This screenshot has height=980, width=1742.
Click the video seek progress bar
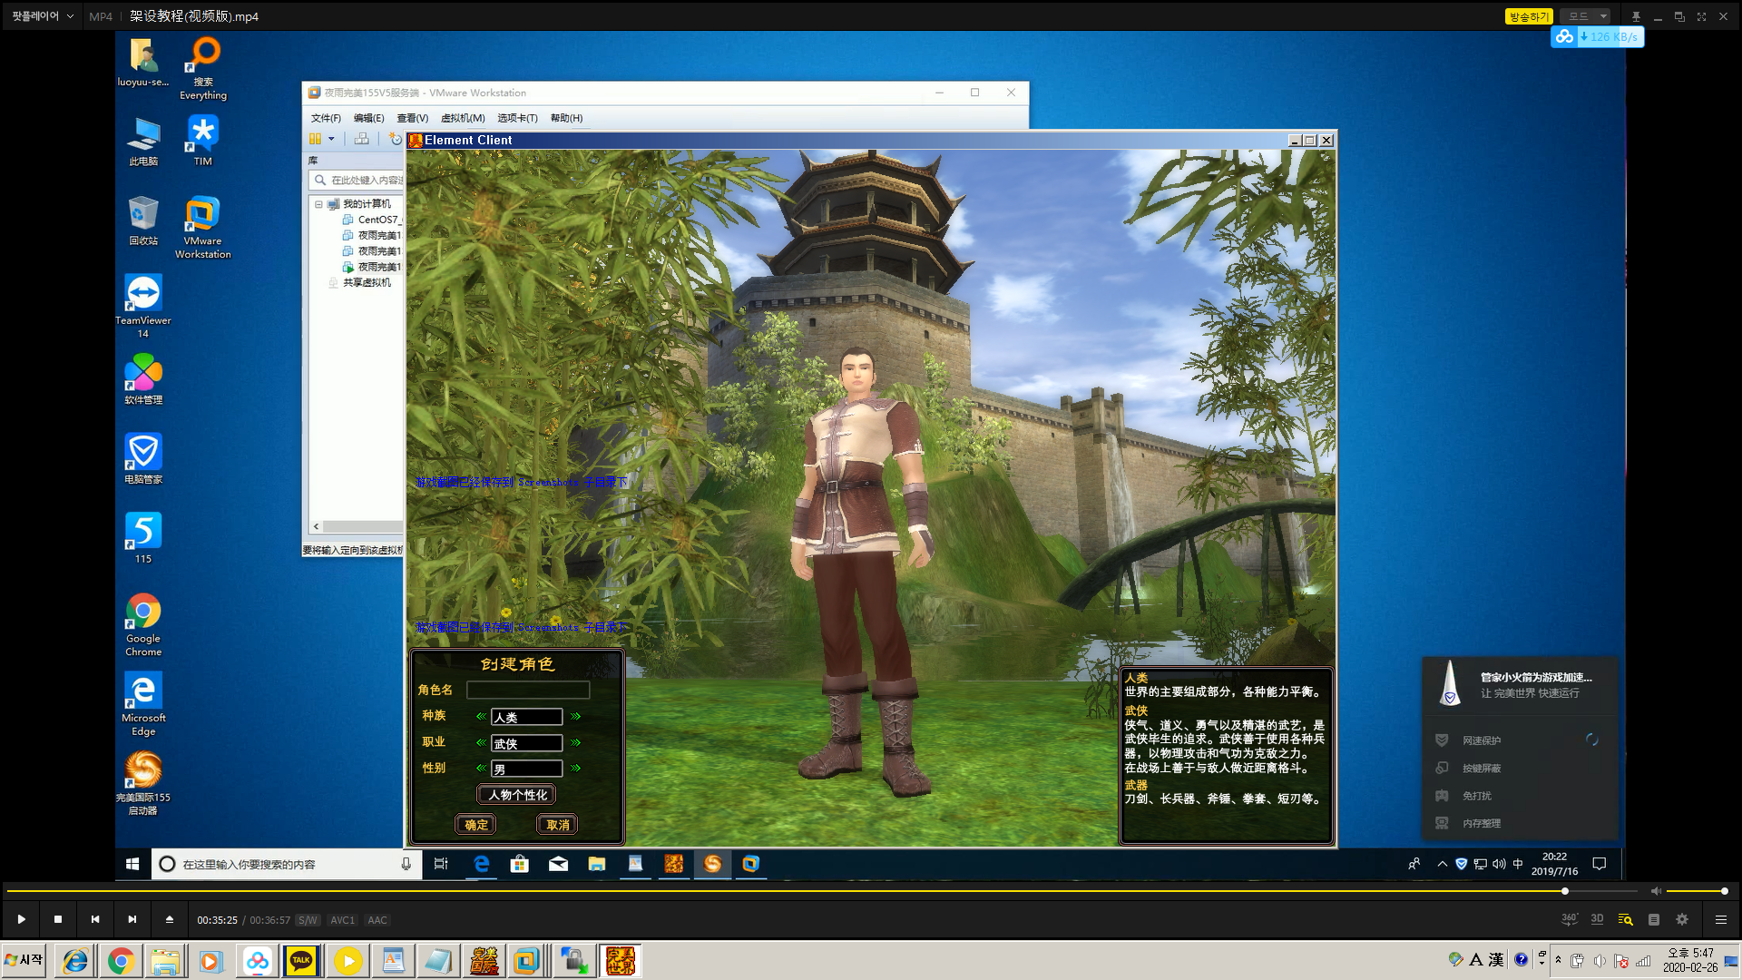[x=817, y=891]
